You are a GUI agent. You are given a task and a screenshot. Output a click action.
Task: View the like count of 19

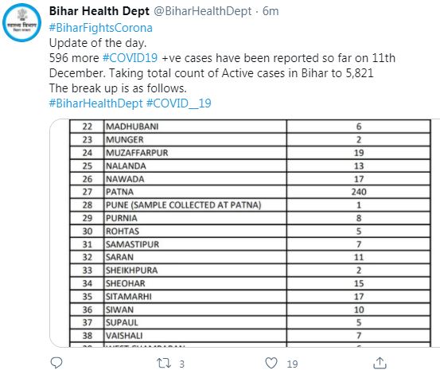coord(292,364)
